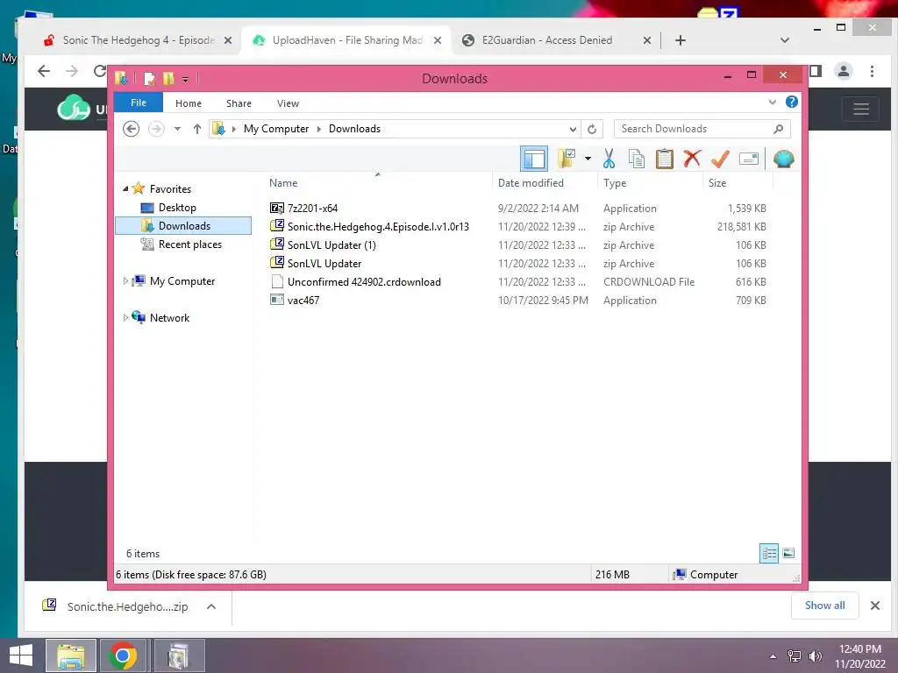Sort files by the Size column

(x=717, y=183)
